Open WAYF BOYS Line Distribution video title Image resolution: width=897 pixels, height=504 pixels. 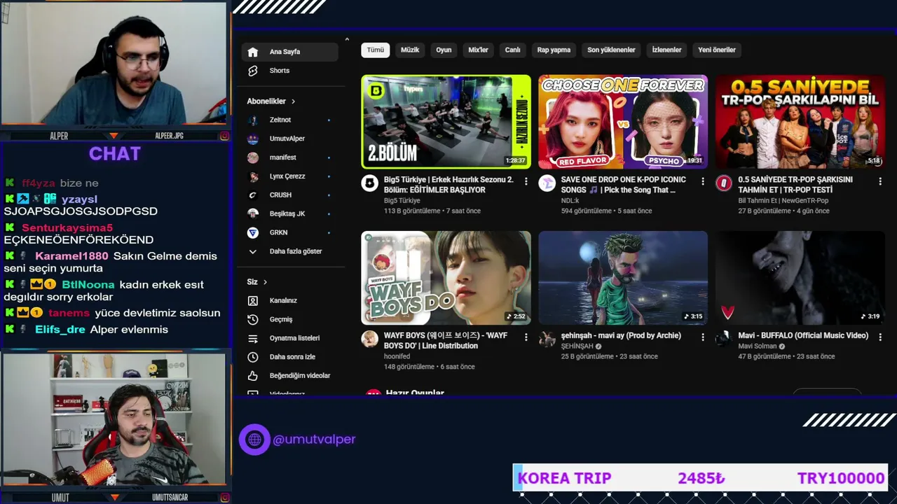tap(446, 341)
